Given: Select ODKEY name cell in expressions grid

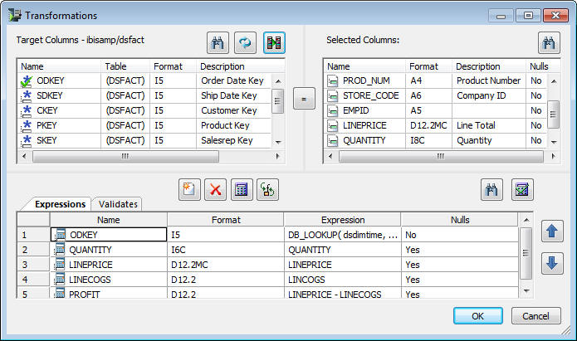Looking at the screenshot, I should point(109,235).
